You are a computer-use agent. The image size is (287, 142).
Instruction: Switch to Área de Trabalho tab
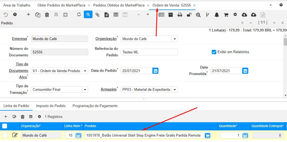tap(17, 5)
